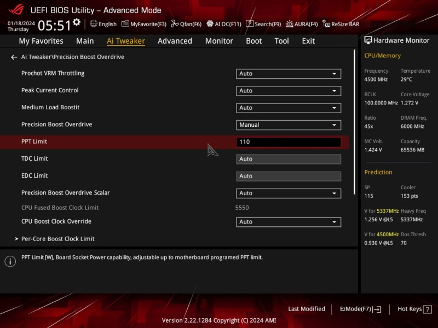Screen dimensions: 438x328
Task: Click Last Modified button
Action: click(x=307, y=309)
